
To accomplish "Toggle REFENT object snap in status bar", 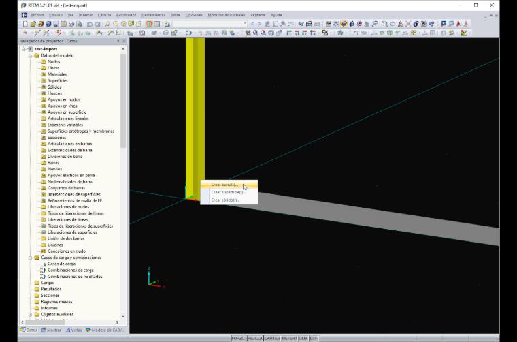I will click(x=290, y=339).
